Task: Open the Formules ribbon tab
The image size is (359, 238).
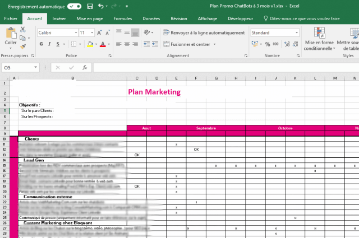Action: coord(122,18)
